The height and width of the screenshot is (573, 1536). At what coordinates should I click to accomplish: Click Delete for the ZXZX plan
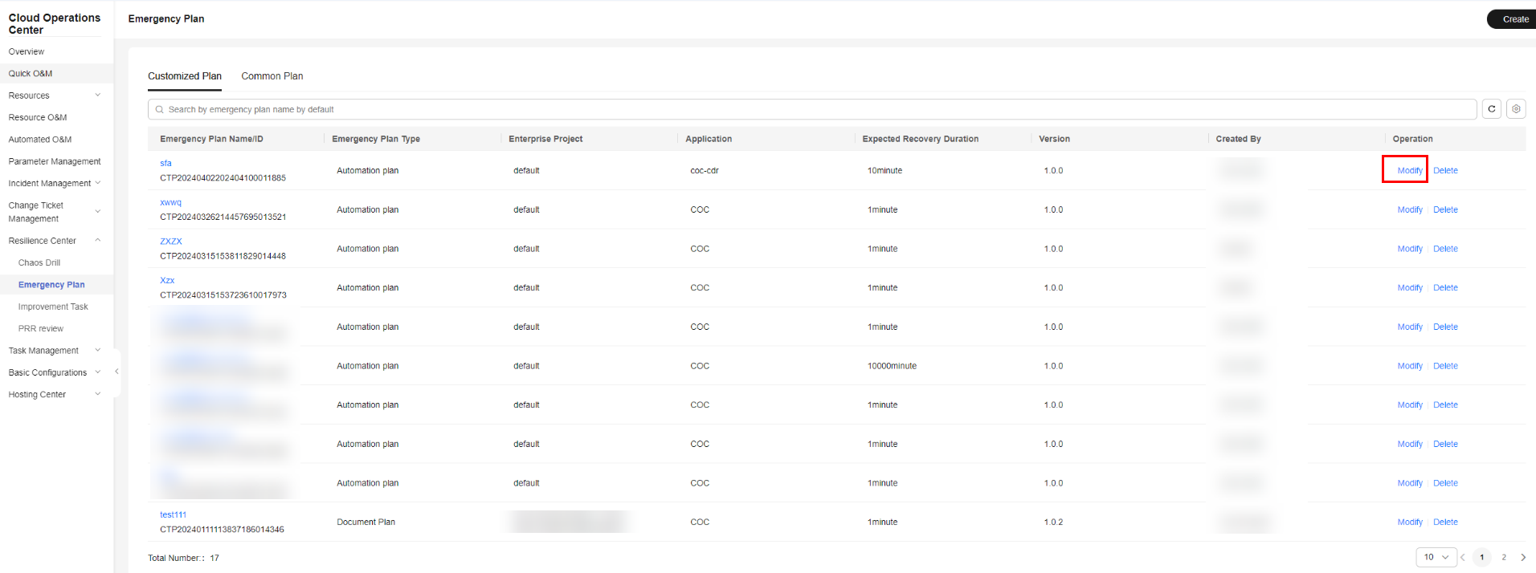[1445, 249]
